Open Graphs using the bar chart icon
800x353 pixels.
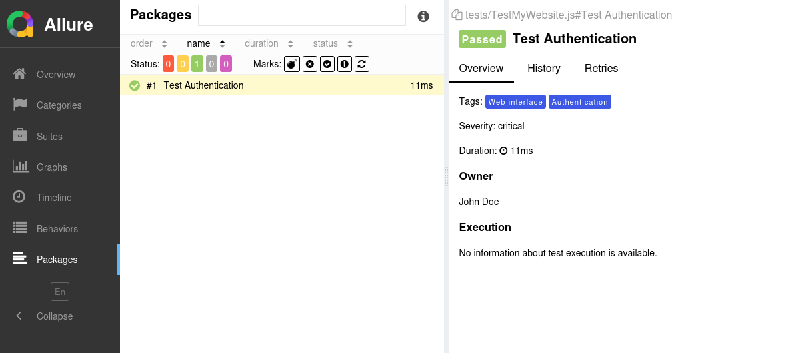point(20,167)
